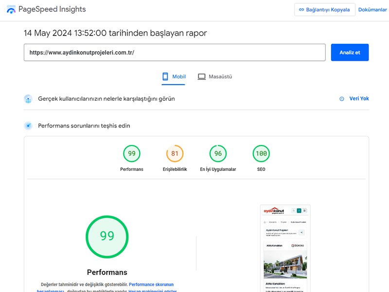Click the large Performans 99 gauge
The height and width of the screenshot is (292, 389).
point(107,237)
